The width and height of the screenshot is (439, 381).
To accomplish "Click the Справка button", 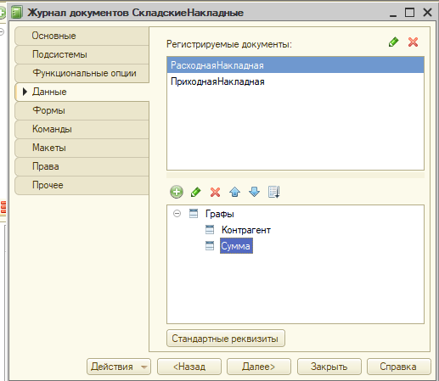I will point(398,367).
